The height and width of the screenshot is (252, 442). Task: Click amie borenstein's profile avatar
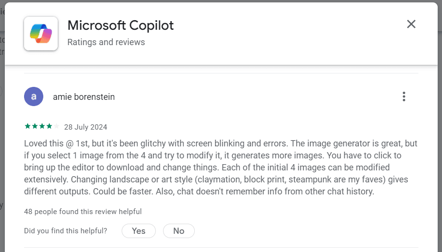(x=33, y=96)
